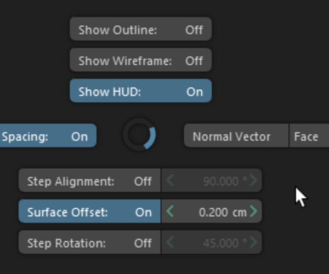This screenshot has height=274, width=329.
Task: Click the decrease arrow for Surface Offset value
Action: 170,212
